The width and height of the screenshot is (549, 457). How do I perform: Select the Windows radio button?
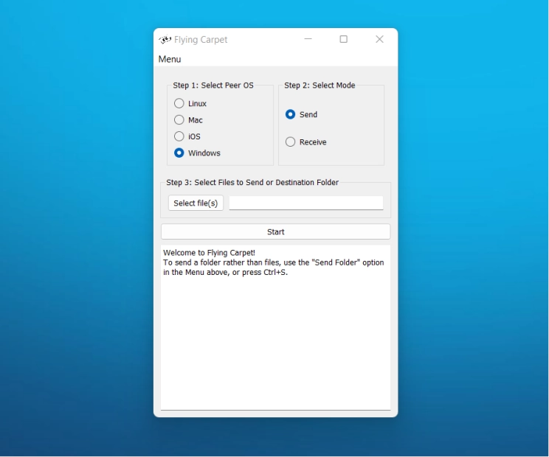(x=197, y=153)
